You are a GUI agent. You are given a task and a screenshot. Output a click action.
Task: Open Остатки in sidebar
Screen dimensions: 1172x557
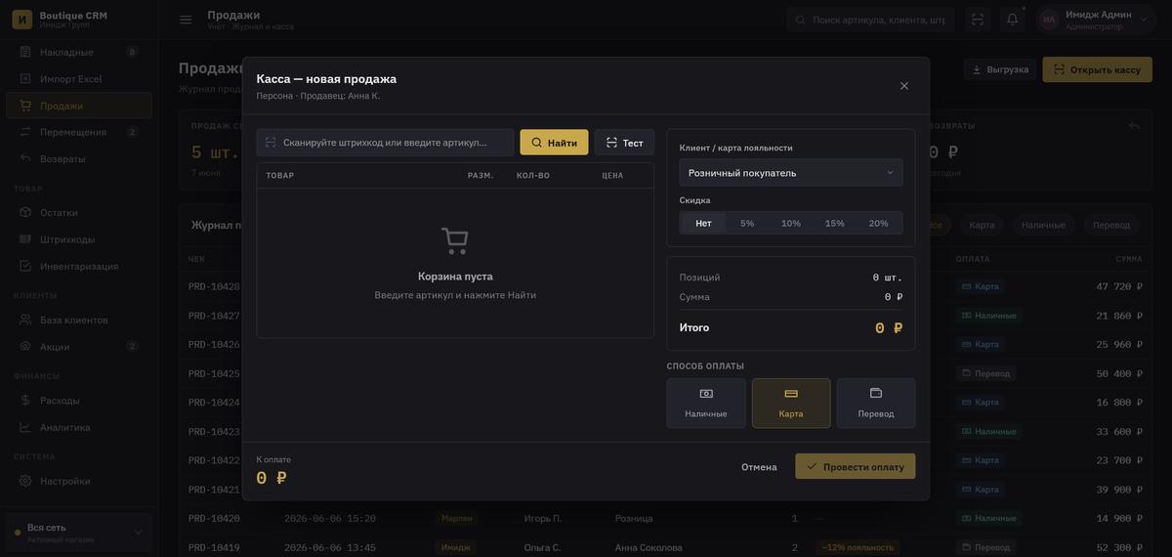[79, 212]
